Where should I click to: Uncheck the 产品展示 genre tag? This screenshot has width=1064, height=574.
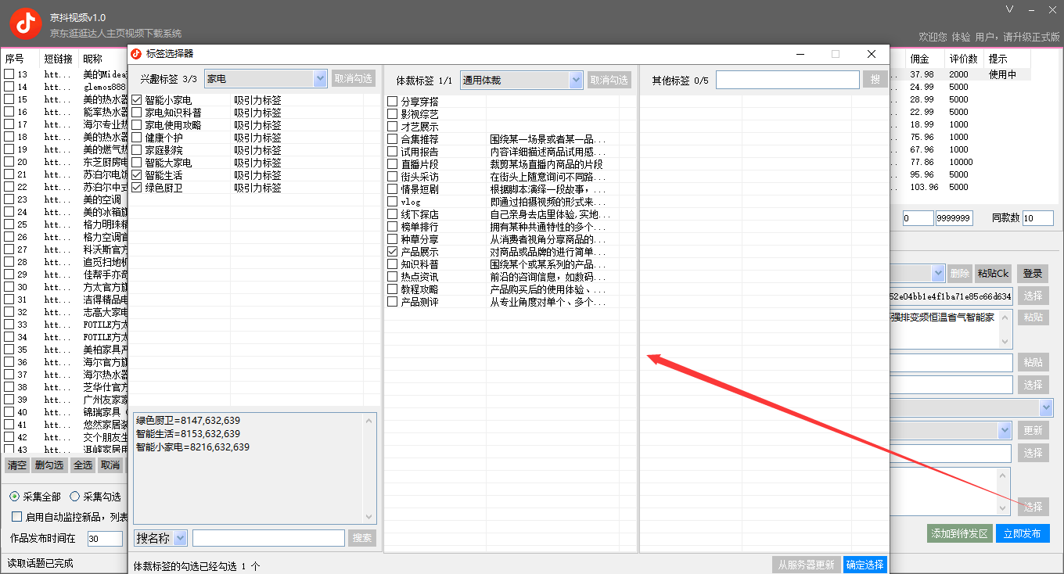pos(393,252)
